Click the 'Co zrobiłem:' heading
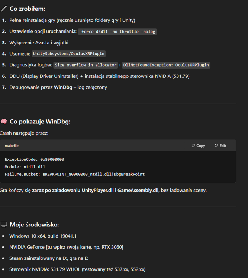The width and height of the screenshot is (248, 278). coord(28,9)
